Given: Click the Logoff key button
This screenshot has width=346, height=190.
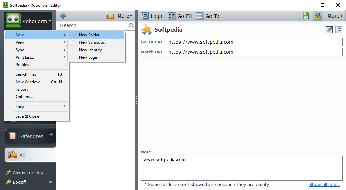Looking at the screenshot, I should click(16, 182).
